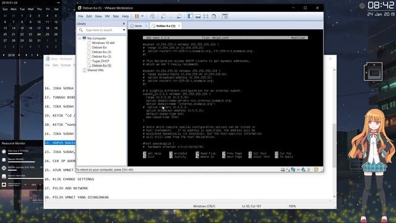
Task: Close the Home tab
Action: point(146,26)
